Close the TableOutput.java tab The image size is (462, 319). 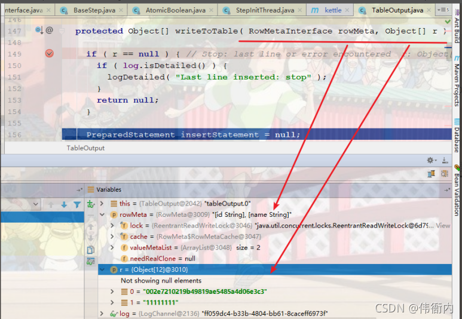pos(429,10)
